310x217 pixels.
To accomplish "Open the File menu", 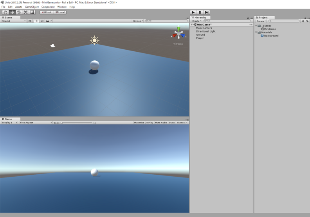I will 4,7.
